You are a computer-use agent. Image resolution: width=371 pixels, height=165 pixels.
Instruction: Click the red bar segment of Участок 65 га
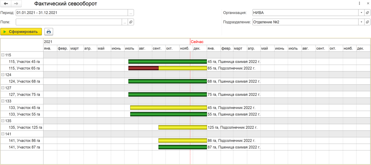tap(143, 68)
